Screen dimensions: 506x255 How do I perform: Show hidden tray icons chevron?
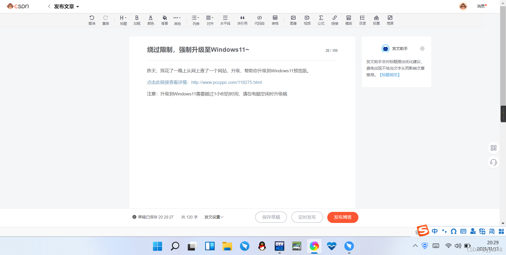point(415,246)
